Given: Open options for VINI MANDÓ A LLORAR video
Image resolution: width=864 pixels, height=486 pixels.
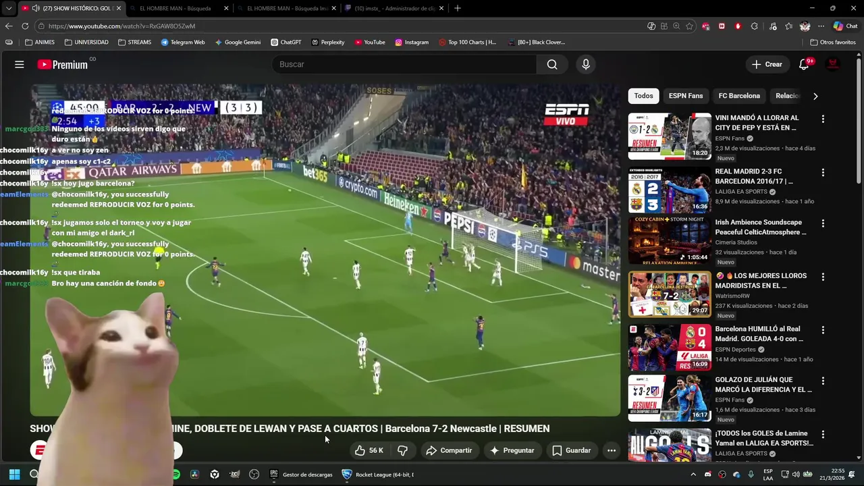Looking at the screenshot, I should tap(823, 119).
